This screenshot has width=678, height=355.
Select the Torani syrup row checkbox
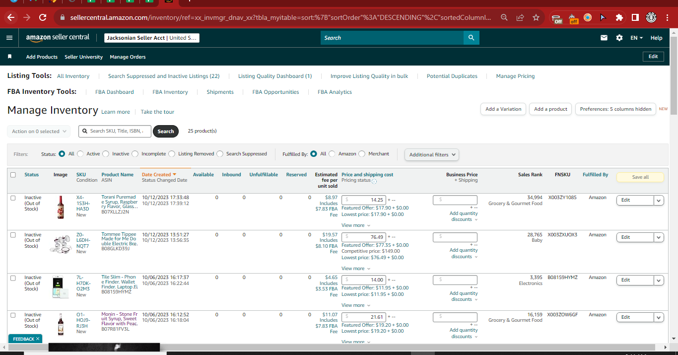tap(13, 198)
